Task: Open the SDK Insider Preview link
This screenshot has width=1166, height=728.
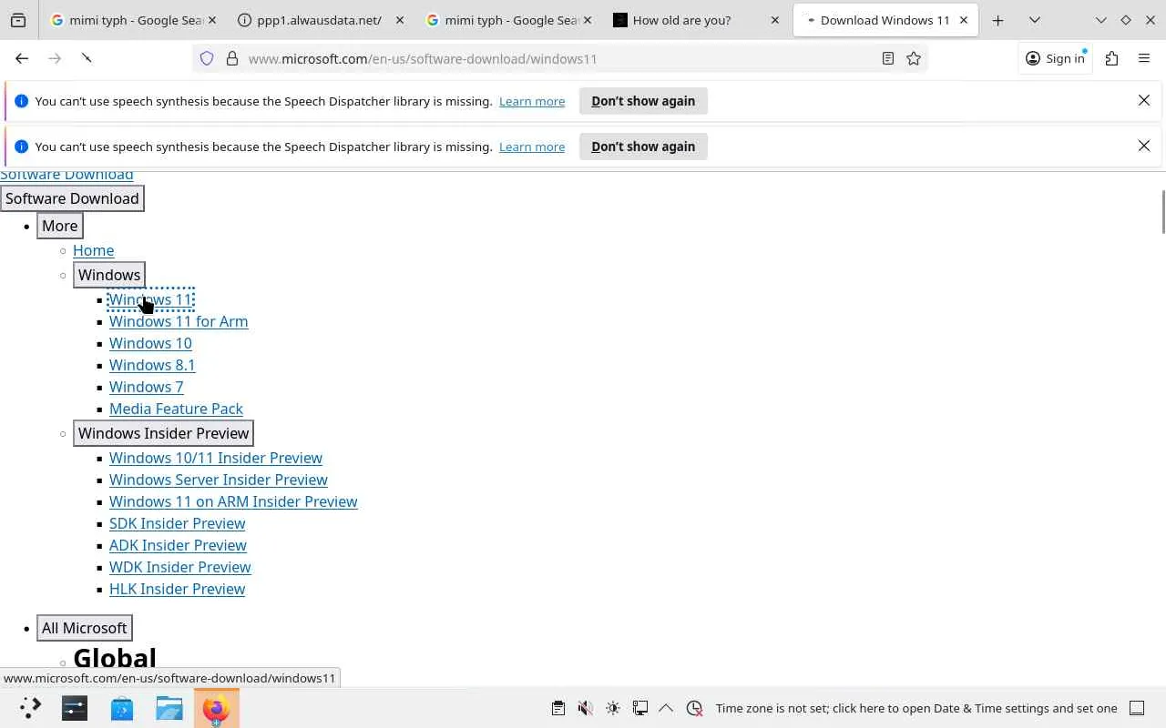Action: pyautogui.click(x=177, y=523)
